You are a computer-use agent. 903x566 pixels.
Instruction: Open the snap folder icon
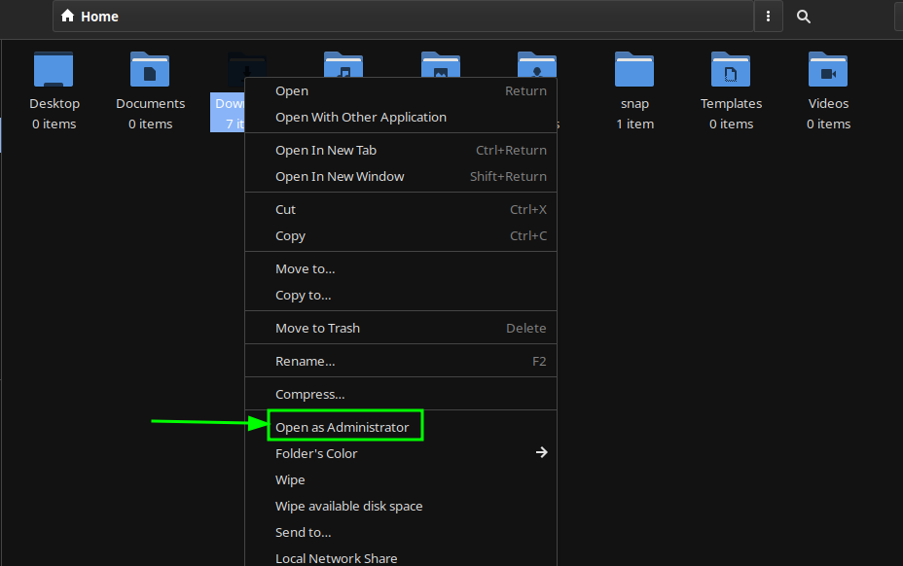pos(633,69)
